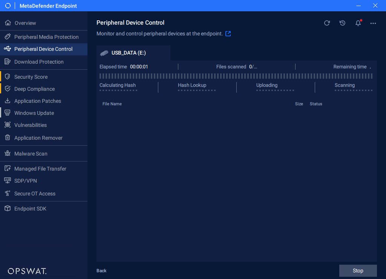Click the Overview home icon
Image resolution: width=386 pixels, height=279 pixels.
point(8,23)
